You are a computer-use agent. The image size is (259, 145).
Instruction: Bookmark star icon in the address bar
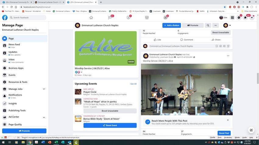(225, 7)
